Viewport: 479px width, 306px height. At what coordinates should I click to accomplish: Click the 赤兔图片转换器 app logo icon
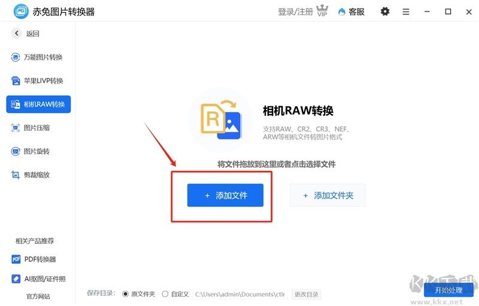tap(21, 11)
